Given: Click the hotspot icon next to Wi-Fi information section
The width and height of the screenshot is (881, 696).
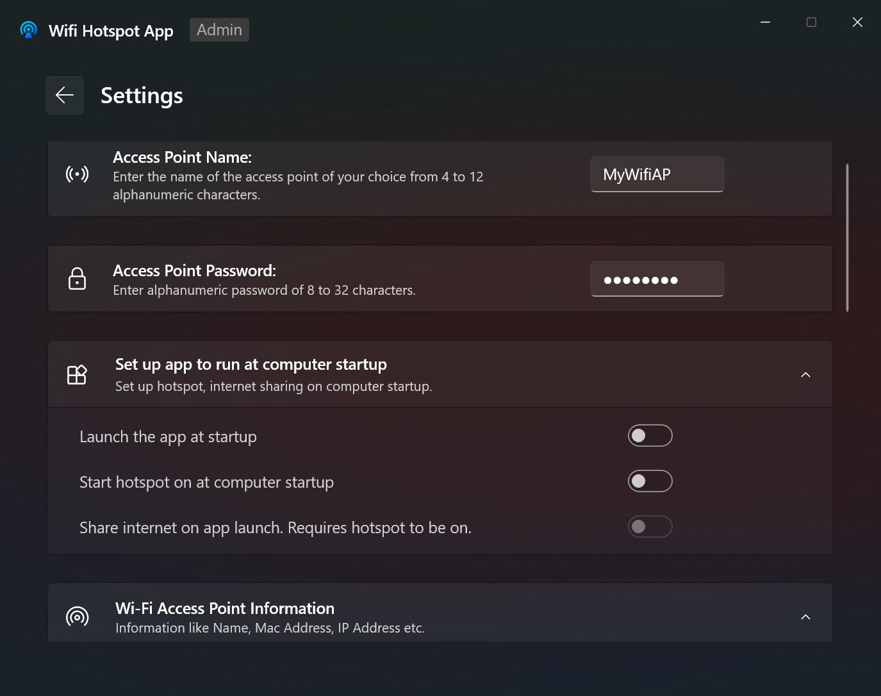Looking at the screenshot, I should 77,617.
